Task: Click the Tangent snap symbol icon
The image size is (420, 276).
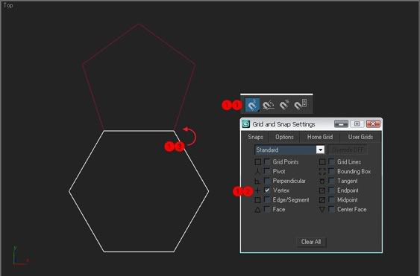Action: click(322, 182)
